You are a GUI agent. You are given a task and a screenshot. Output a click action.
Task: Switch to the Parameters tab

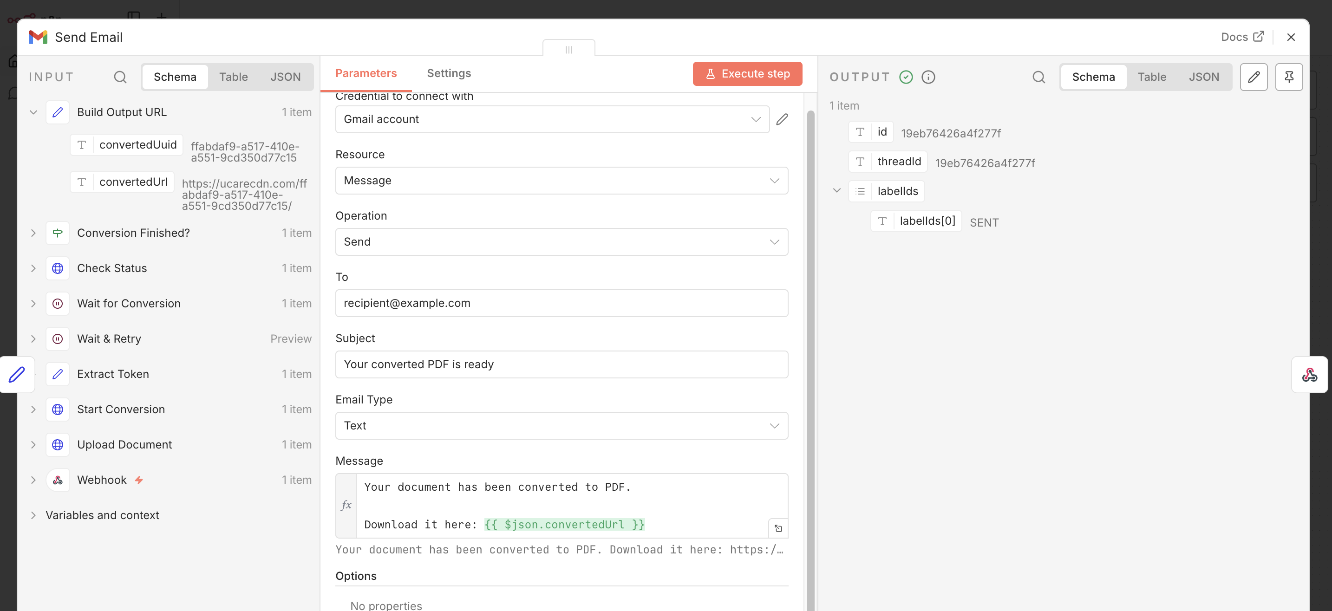366,73
